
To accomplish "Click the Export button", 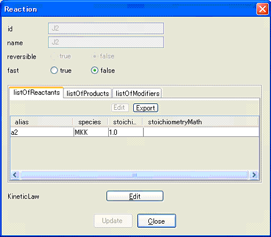I will (145, 108).
